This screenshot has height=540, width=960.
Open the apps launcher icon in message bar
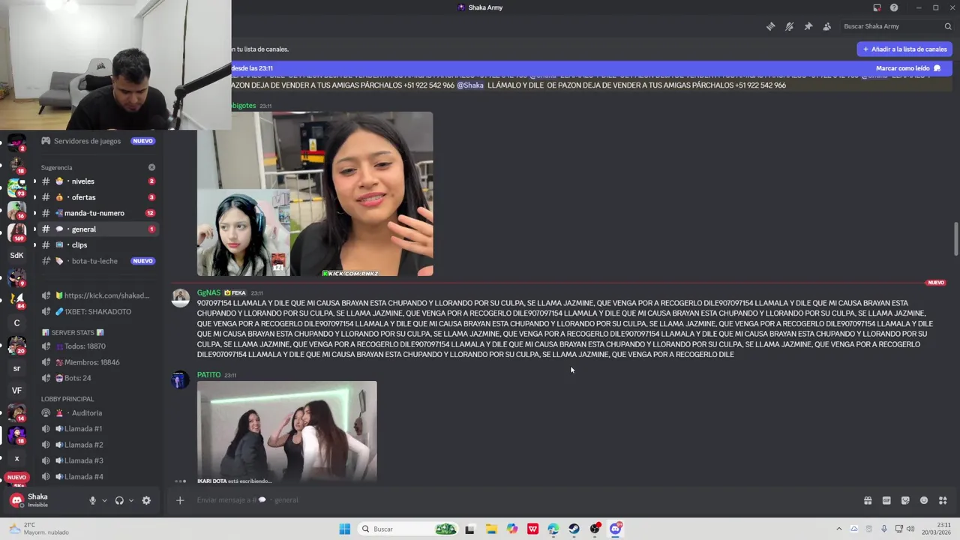pyautogui.click(x=943, y=500)
